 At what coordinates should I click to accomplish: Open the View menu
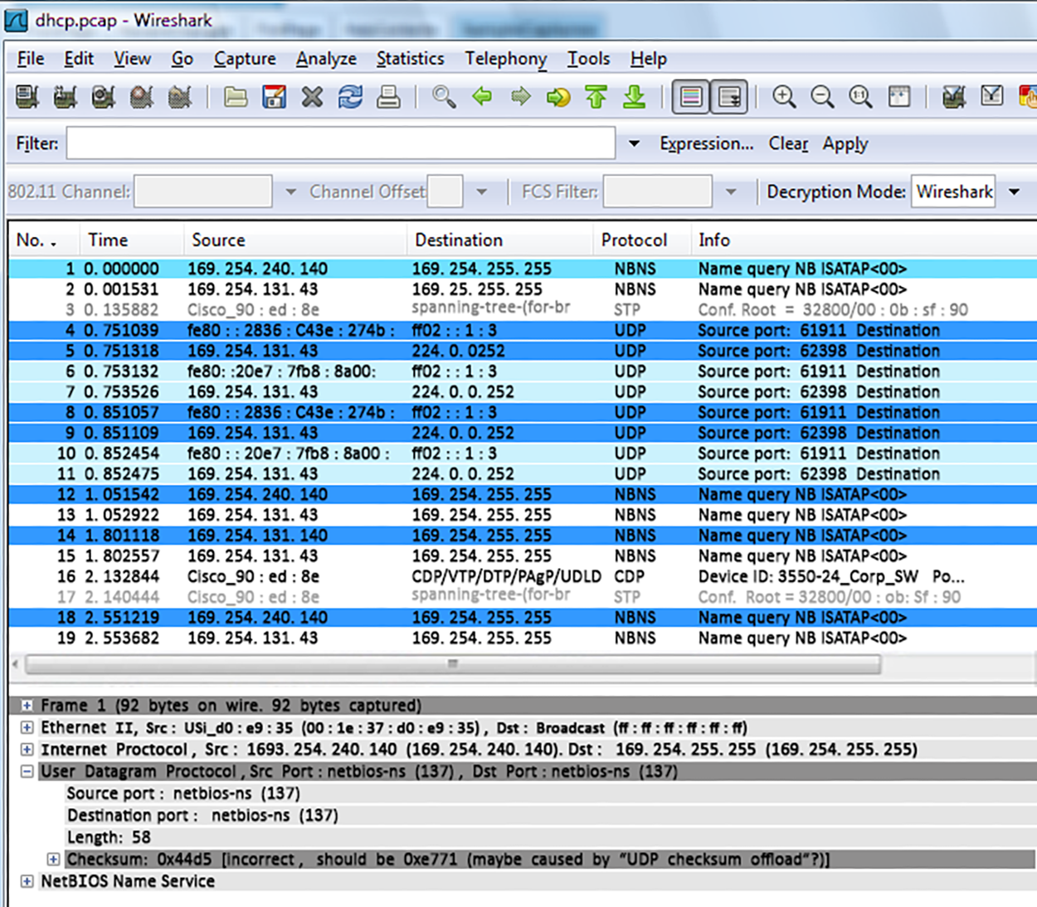click(132, 59)
